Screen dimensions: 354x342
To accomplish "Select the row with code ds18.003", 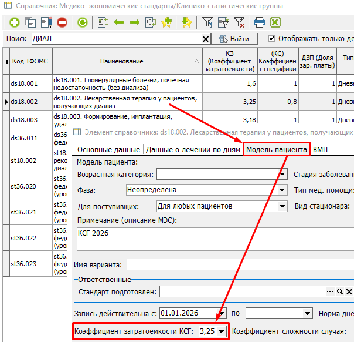I will (31, 120).
